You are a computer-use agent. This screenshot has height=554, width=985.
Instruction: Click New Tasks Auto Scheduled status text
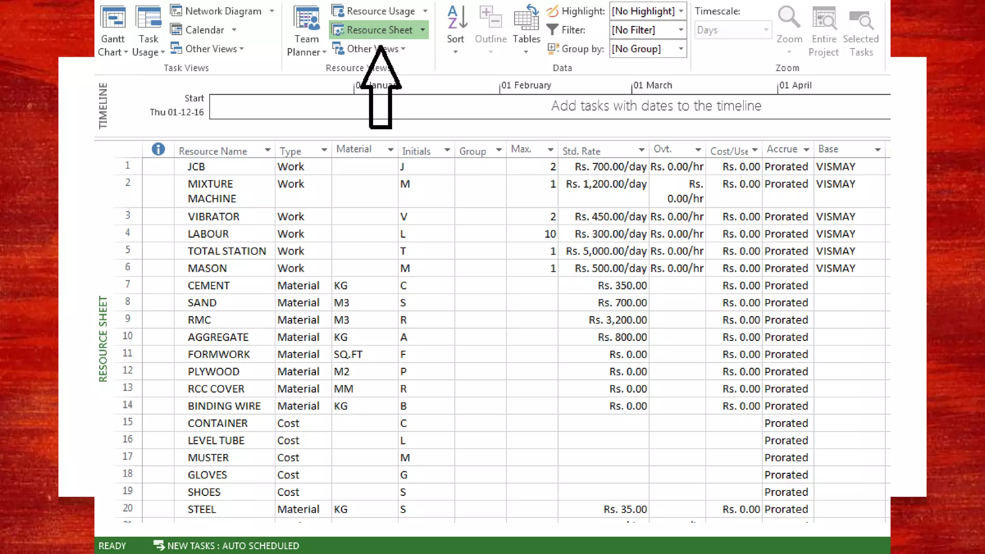pyautogui.click(x=233, y=546)
